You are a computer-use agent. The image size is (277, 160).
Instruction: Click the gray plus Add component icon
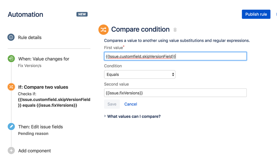pyautogui.click(x=11, y=151)
